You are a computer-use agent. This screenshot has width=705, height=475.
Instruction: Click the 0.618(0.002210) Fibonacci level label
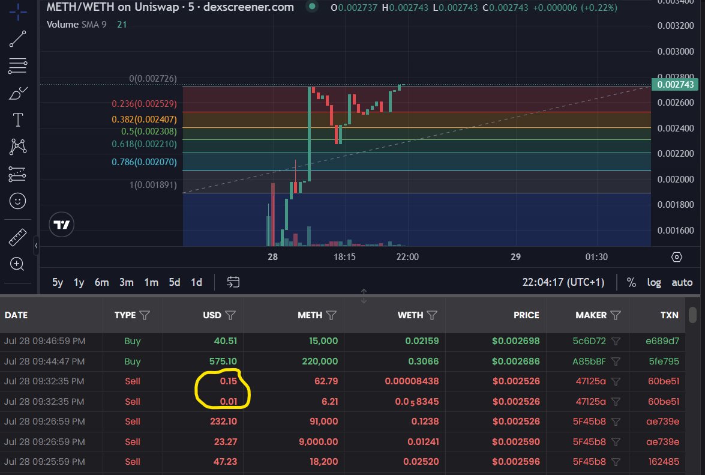point(144,144)
